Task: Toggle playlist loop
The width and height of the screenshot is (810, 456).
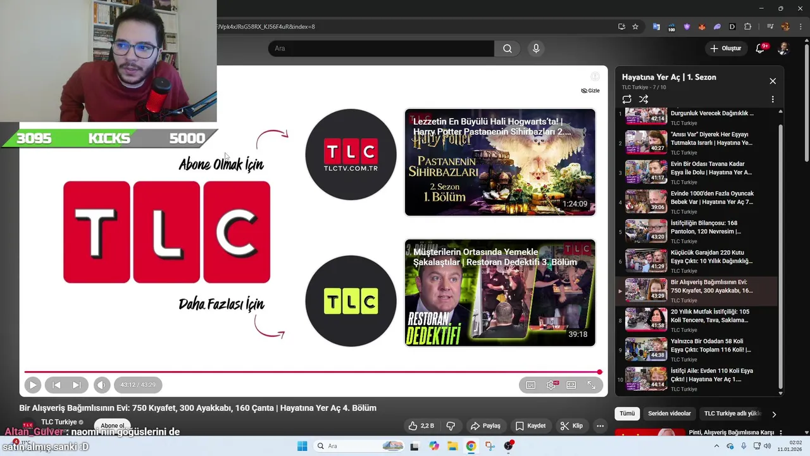Action: point(626,99)
